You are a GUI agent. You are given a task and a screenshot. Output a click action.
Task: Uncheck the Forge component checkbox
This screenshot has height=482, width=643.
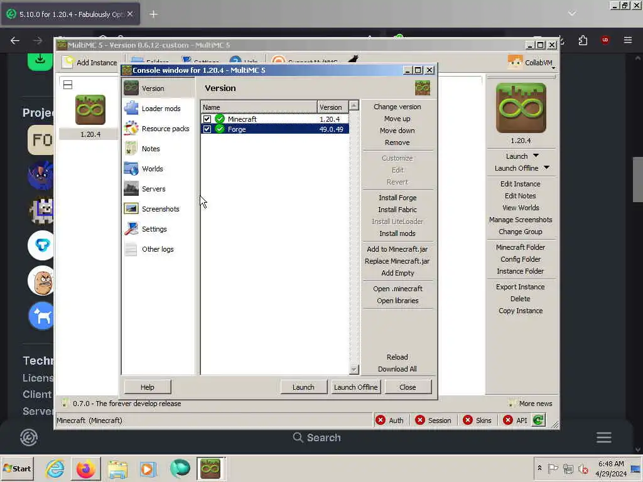207,129
